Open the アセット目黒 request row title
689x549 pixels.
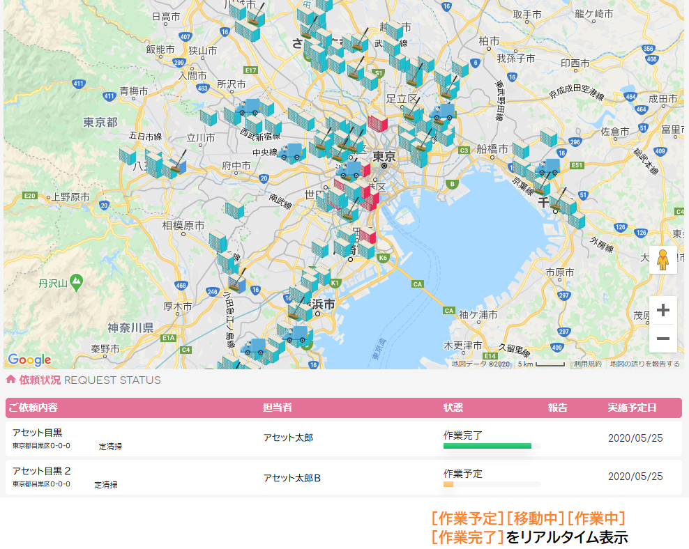click(38, 433)
